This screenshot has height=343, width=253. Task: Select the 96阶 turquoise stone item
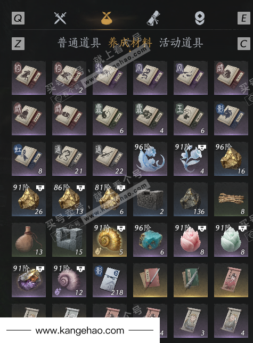(150, 240)
